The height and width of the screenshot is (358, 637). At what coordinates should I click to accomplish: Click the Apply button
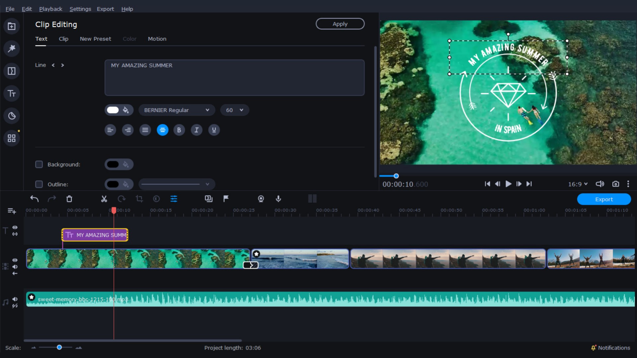(340, 24)
